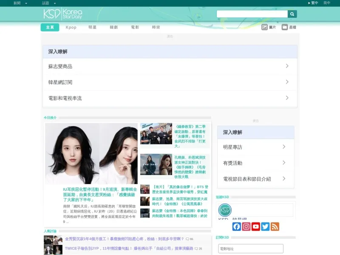Open the 星檔 folder icon

tap(284, 27)
